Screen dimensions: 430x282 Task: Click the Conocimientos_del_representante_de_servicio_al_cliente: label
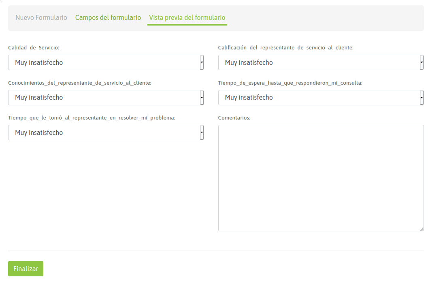click(x=79, y=83)
